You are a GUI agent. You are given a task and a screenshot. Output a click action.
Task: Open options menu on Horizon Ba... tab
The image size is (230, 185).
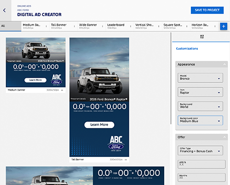click(215, 26)
